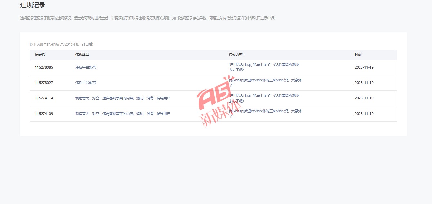Select record ID 115278027
Image resolution: width=432 pixels, height=204 pixels.
click(x=44, y=83)
